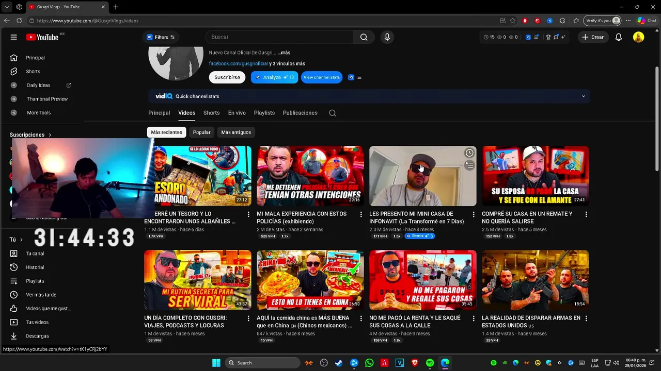The height and width of the screenshot is (371, 661).
Task: Click the Remix badge under mini casa video
Action: pyautogui.click(x=419, y=236)
